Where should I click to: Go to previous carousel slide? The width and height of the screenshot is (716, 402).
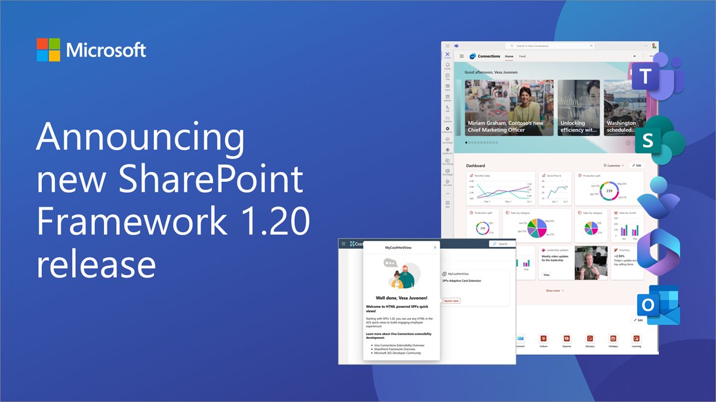(628, 143)
